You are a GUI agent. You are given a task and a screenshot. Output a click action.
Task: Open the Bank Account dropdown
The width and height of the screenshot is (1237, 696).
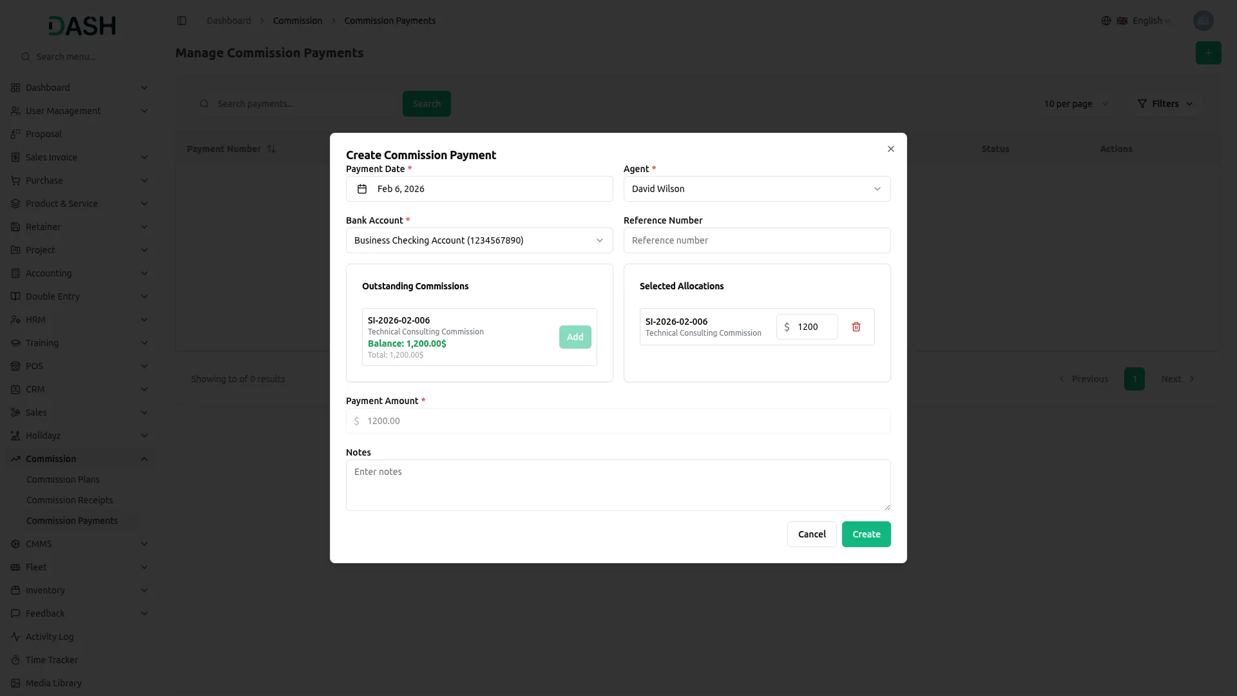point(479,240)
